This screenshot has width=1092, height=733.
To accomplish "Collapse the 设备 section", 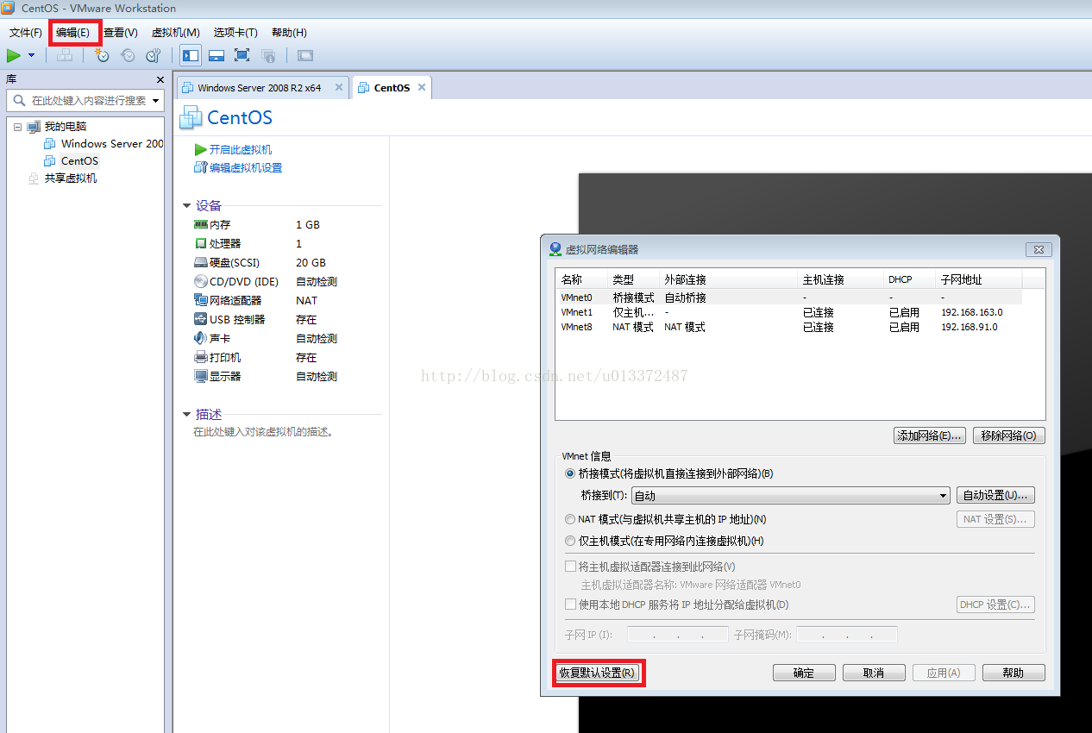I will [187, 206].
